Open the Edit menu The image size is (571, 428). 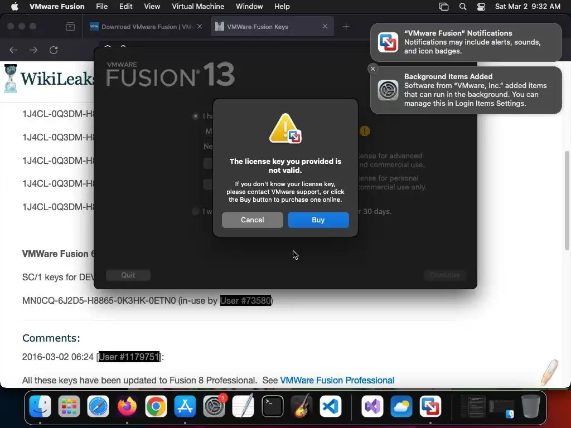[125, 7]
